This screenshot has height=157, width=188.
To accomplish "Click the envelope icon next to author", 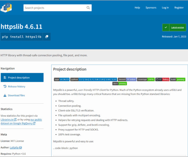I will pyautogui.click(x=21, y=147).
